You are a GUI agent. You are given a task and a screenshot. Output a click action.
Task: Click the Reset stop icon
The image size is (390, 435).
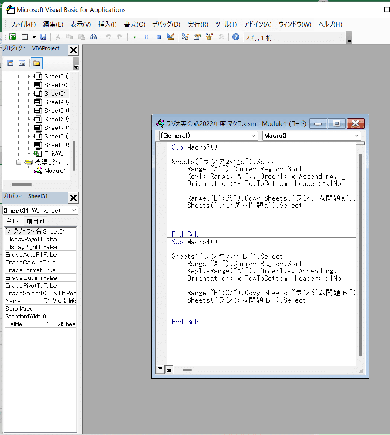(x=158, y=37)
